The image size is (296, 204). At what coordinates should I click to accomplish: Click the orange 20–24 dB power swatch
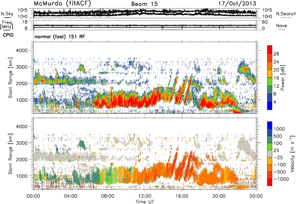270,66
